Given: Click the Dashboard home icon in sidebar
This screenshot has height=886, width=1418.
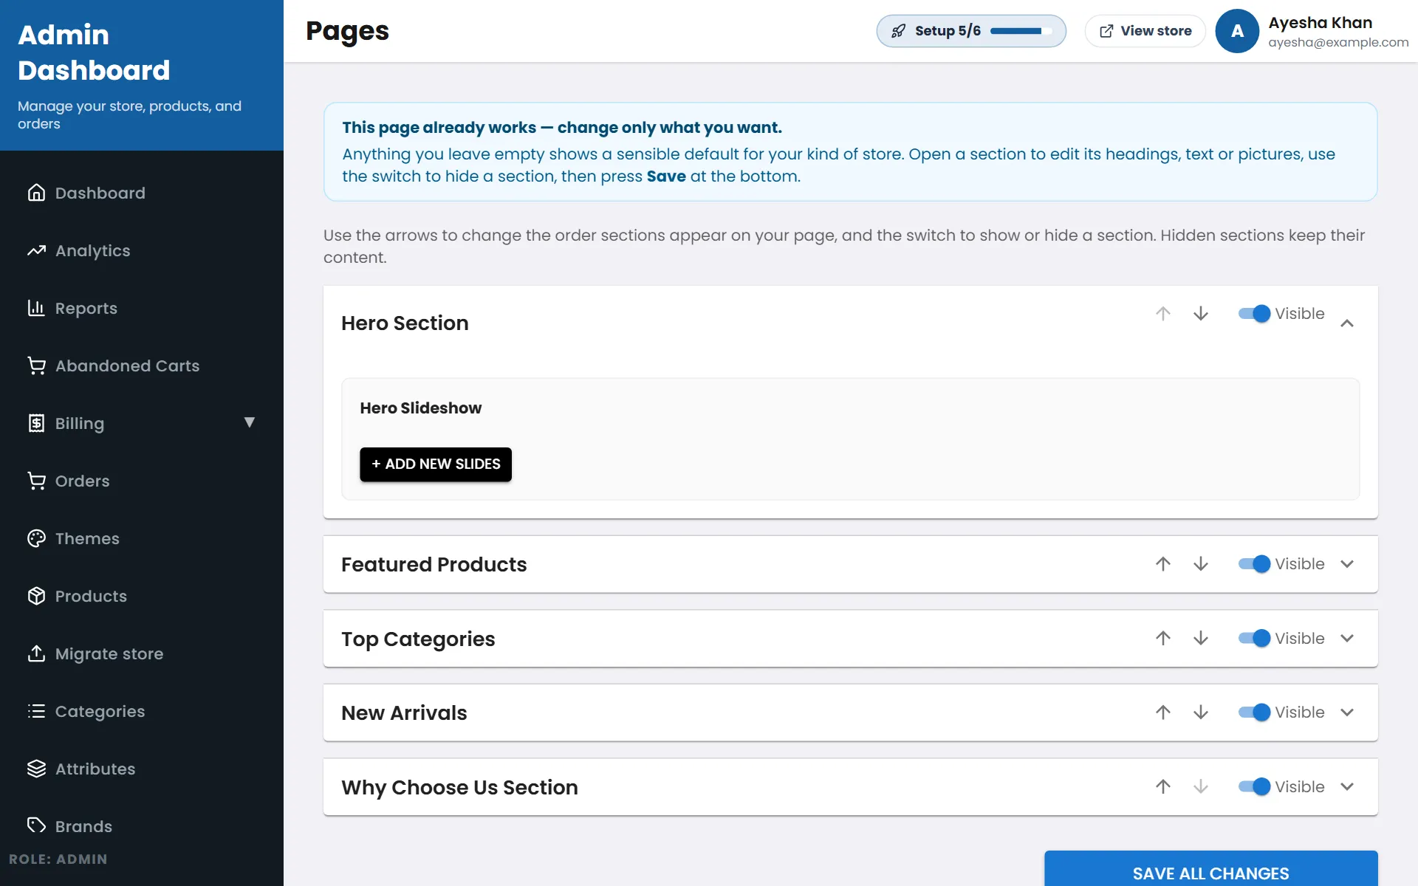Looking at the screenshot, I should [x=36, y=193].
